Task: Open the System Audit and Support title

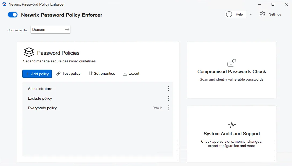Action: pos(232,134)
